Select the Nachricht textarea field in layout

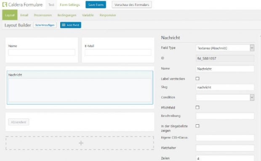tap(80, 88)
